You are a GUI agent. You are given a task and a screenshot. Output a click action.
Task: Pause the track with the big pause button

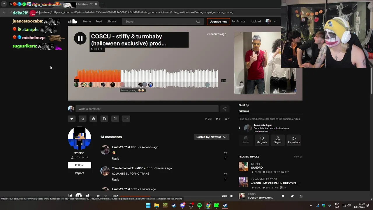coord(80,38)
